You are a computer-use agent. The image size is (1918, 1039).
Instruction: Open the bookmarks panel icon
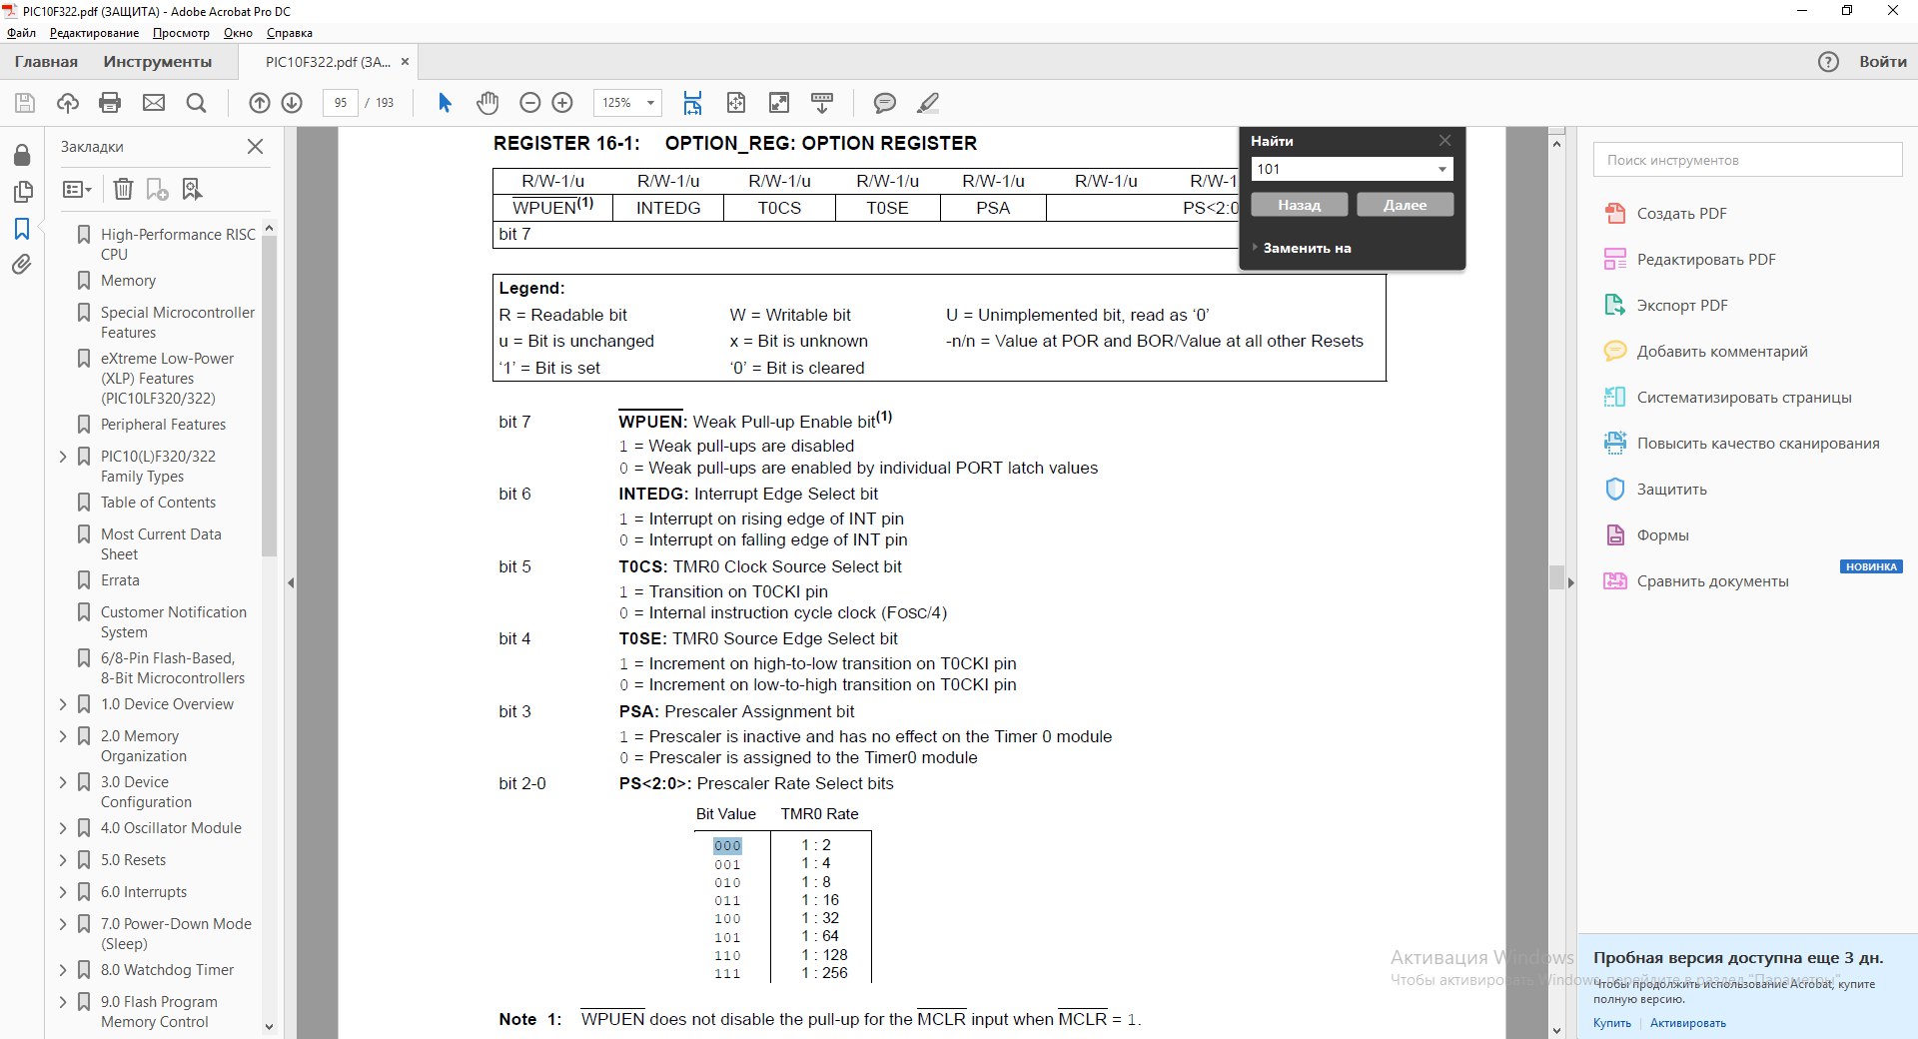(22, 229)
